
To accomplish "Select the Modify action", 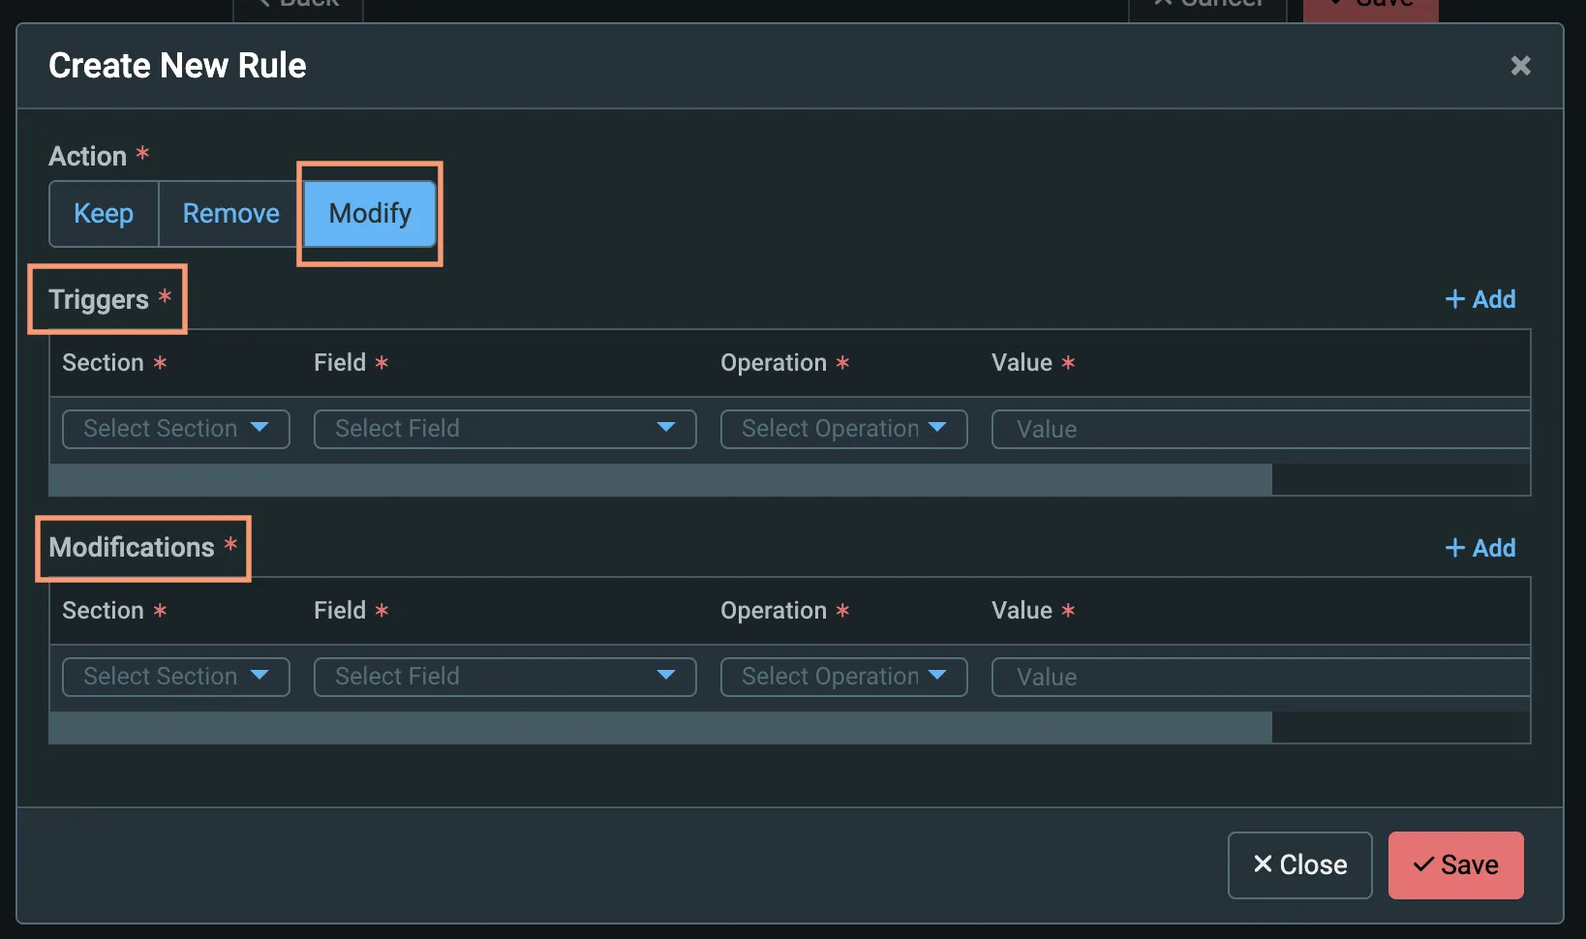I will (370, 214).
